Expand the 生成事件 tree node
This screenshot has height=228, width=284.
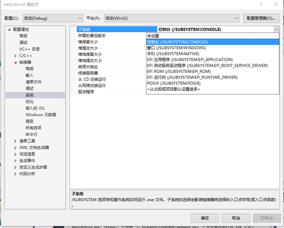(x=15, y=161)
